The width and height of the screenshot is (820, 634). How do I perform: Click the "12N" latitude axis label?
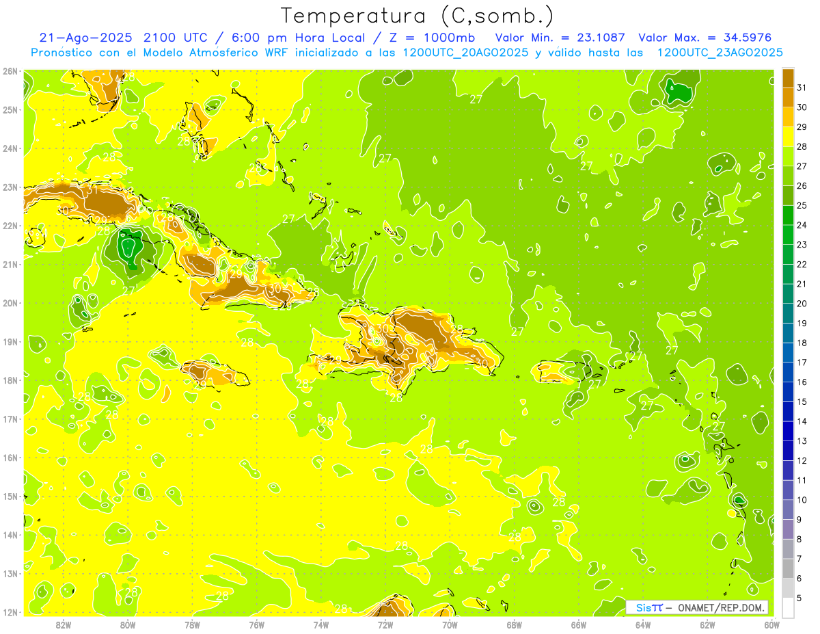(10, 612)
